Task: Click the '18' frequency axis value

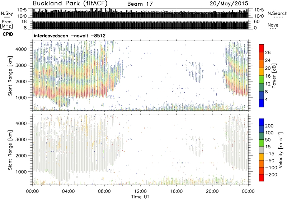Action: tap(24, 22)
